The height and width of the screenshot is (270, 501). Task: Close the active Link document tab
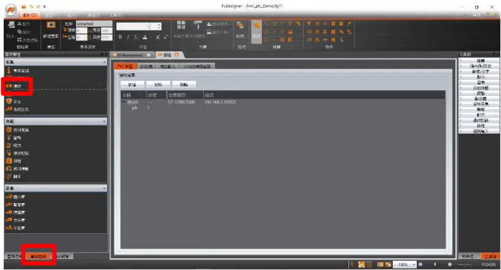(176, 55)
